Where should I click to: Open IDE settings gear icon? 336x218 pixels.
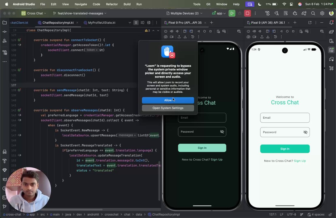click(322, 13)
